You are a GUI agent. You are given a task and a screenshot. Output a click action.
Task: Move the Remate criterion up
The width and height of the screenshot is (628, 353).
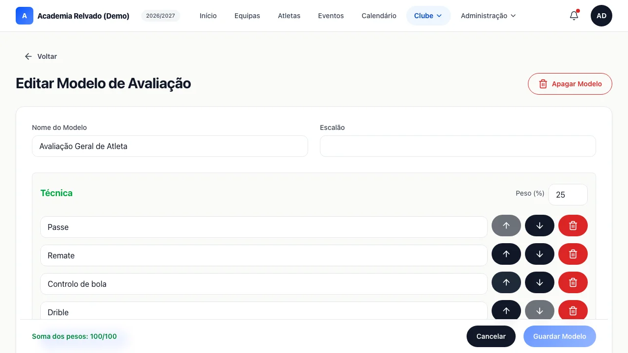pos(506,254)
